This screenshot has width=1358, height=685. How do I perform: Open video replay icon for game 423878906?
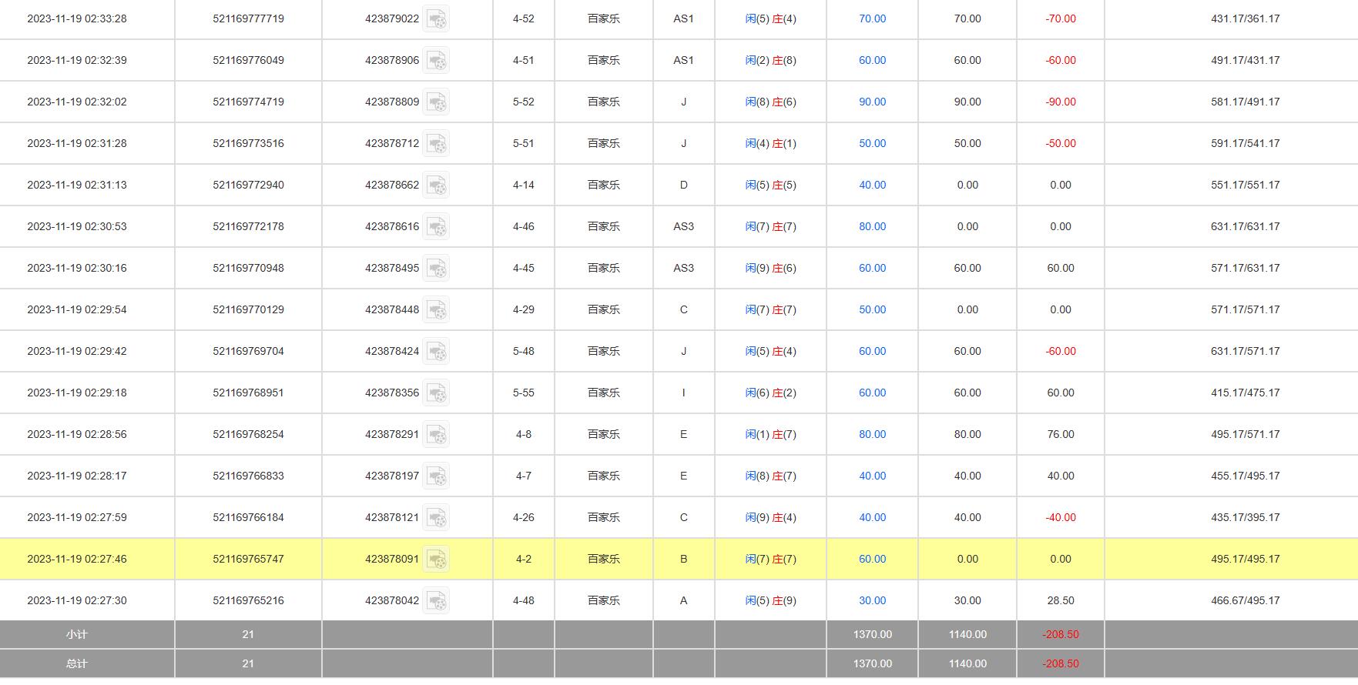(436, 60)
